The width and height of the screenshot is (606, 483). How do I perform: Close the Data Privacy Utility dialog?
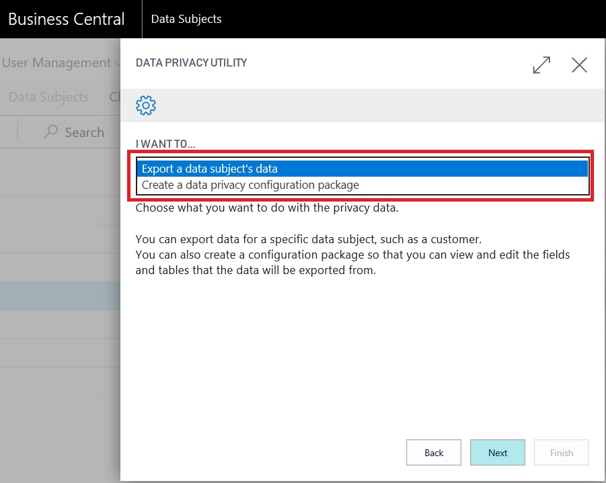pos(579,64)
